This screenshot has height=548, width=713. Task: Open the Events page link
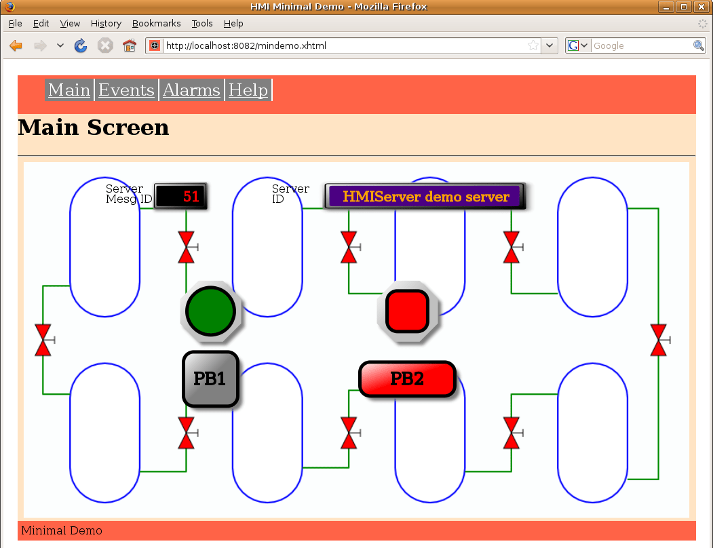pos(126,90)
